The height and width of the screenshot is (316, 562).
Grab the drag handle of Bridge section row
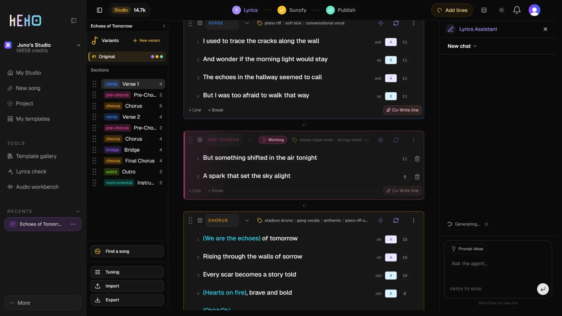94,150
